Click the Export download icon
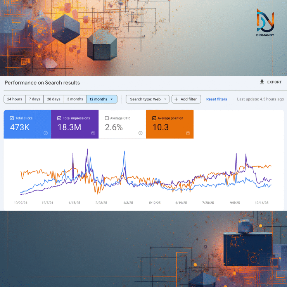The height and width of the screenshot is (287, 287). coord(262,82)
